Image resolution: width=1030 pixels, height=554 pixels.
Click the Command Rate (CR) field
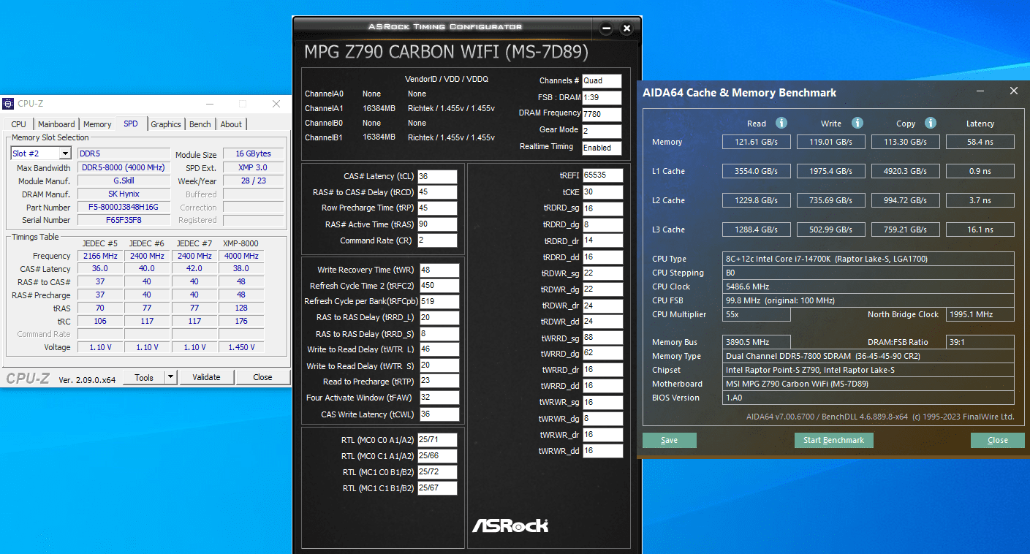tap(437, 240)
